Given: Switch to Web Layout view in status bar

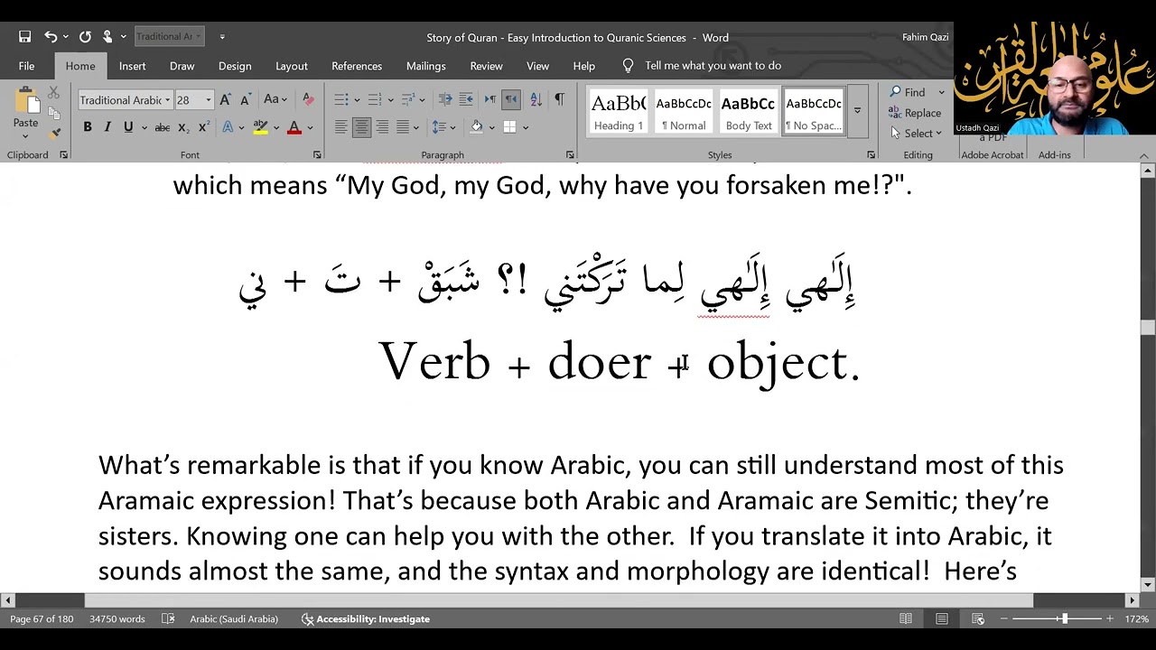Looking at the screenshot, I should (x=978, y=618).
